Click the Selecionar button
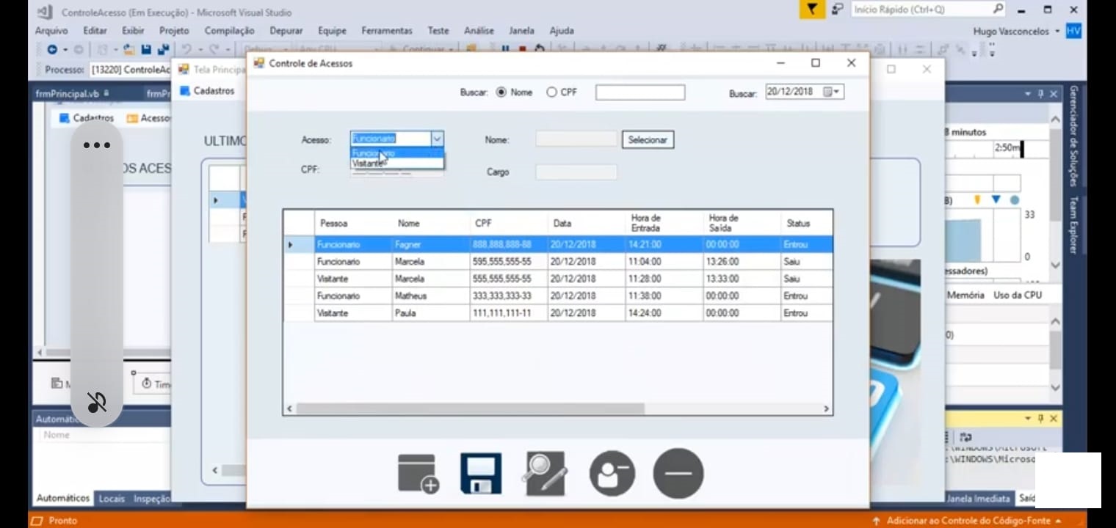Screen dimensions: 1116x528 [x=648, y=139]
